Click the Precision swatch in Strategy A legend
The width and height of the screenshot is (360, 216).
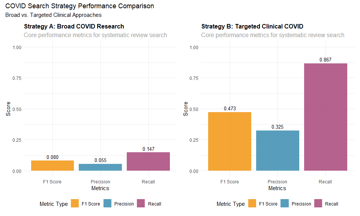point(108,204)
